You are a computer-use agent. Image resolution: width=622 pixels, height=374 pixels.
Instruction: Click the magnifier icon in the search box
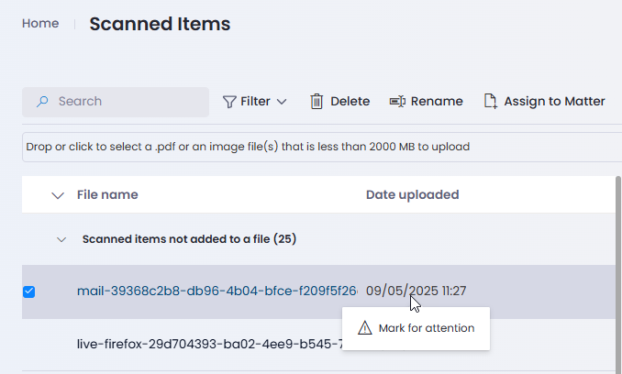click(x=42, y=102)
